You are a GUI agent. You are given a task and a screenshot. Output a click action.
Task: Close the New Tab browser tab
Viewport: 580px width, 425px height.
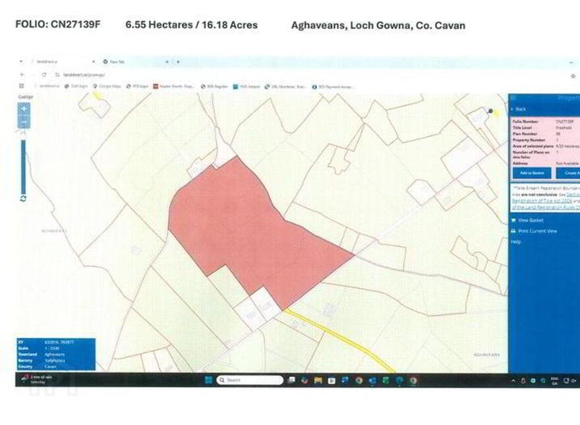[x=167, y=62]
